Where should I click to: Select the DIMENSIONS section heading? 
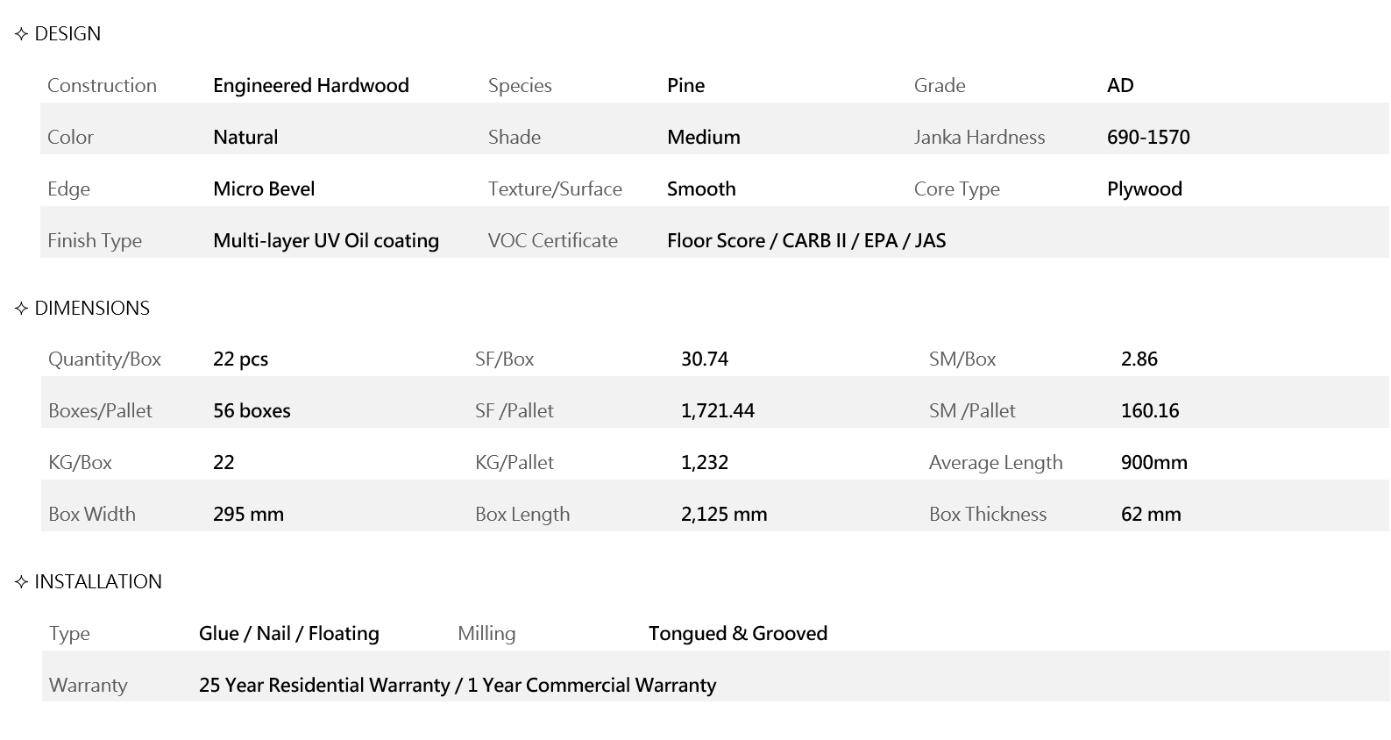point(92,309)
